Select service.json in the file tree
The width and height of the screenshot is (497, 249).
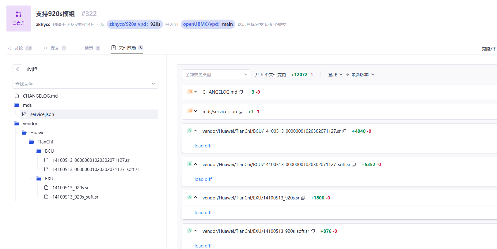tap(42, 114)
